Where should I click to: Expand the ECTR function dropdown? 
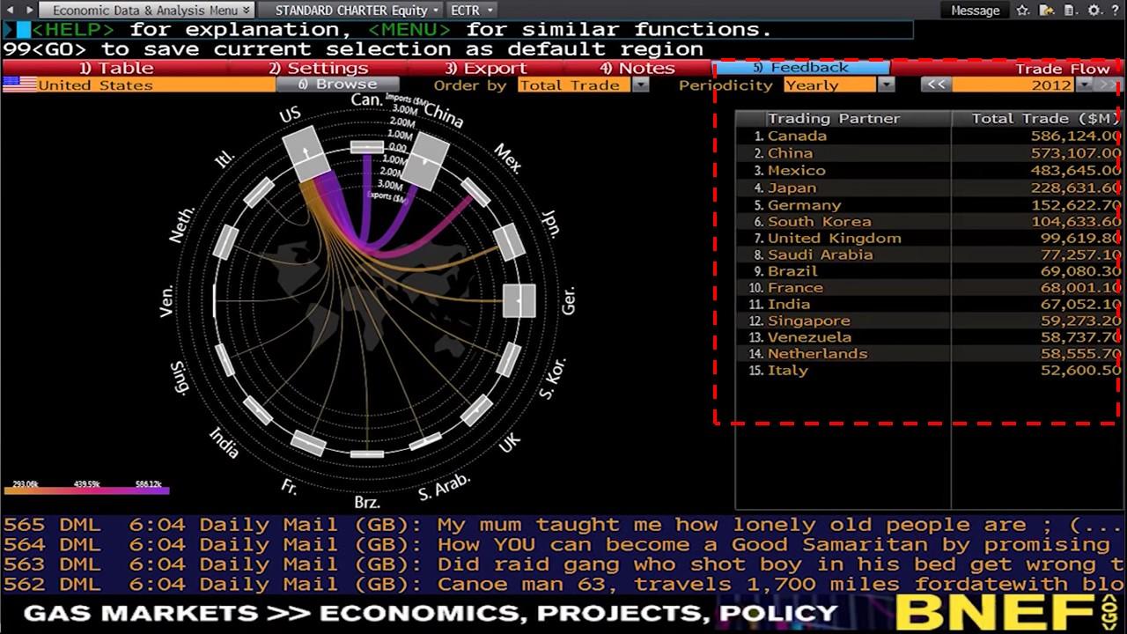472,11
